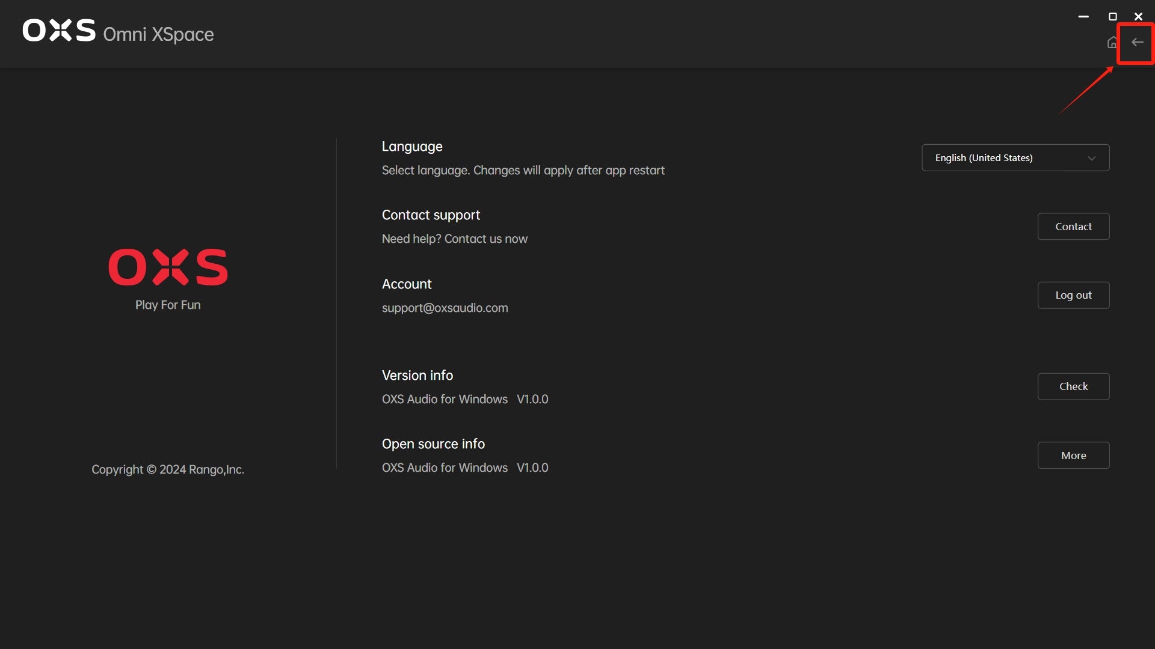Click the Contact support heading
The width and height of the screenshot is (1155, 649).
tap(431, 215)
